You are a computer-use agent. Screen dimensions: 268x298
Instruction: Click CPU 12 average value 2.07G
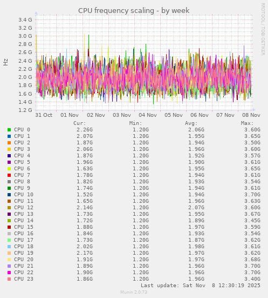pyautogui.click(x=196, y=208)
